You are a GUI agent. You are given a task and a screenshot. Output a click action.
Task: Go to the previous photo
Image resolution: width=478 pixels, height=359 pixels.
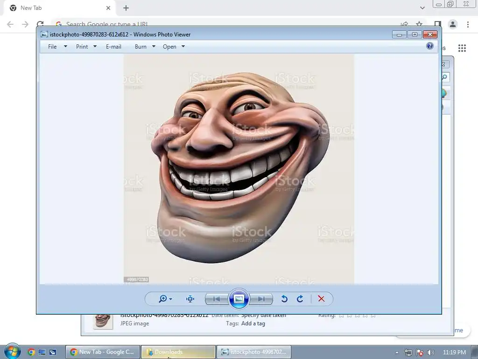pos(217,299)
